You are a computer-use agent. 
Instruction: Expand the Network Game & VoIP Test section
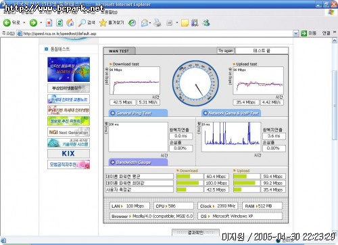[x=231, y=113]
